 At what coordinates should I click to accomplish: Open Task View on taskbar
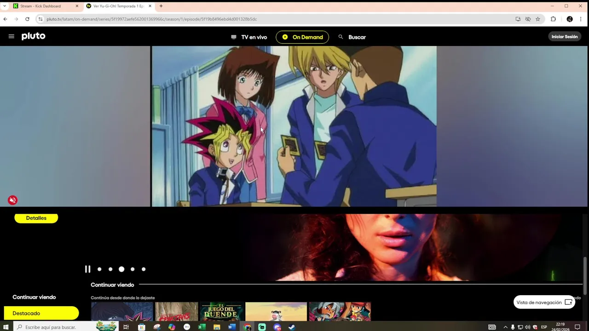[126, 327]
